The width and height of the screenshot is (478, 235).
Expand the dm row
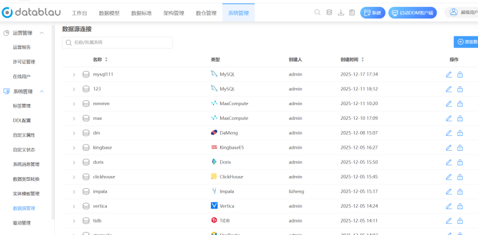click(74, 133)
